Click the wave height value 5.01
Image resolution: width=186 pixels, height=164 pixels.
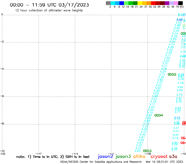point(165,63)
